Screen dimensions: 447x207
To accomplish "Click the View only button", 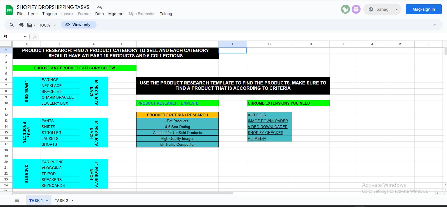I will (79, 25).
